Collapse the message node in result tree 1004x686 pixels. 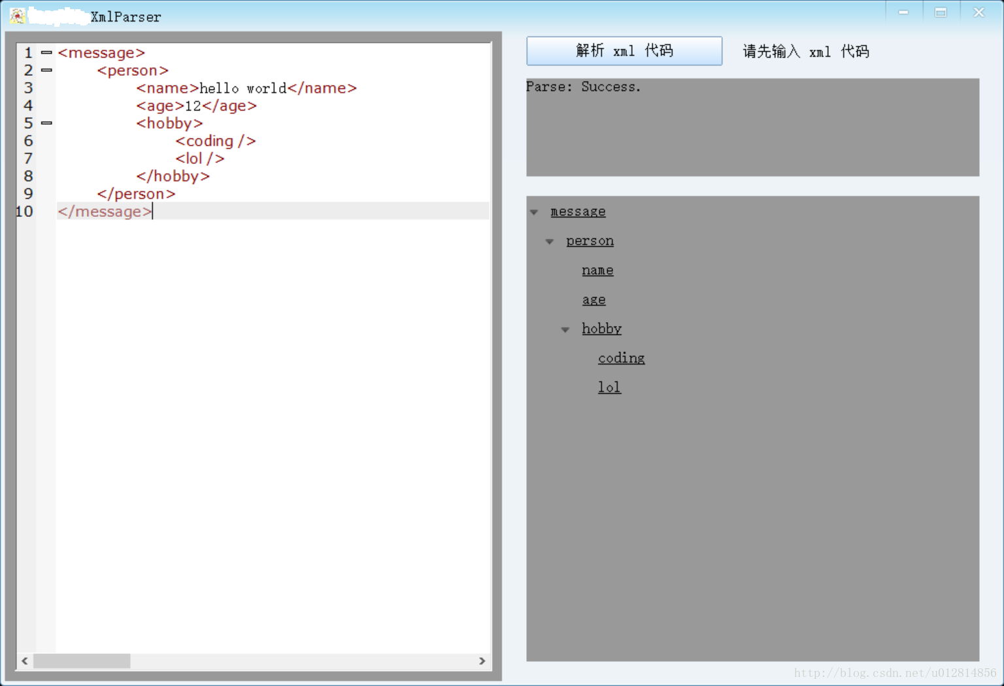point(534,212)
